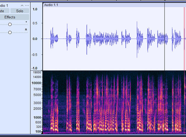Collapse the Audio 1 track with the caret
This screenshot has height=137, width=186.
click(x=22, y=5)
